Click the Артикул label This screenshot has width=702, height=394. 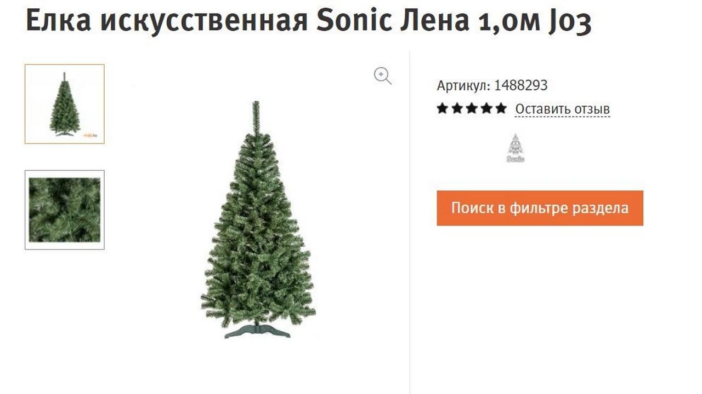463,85
